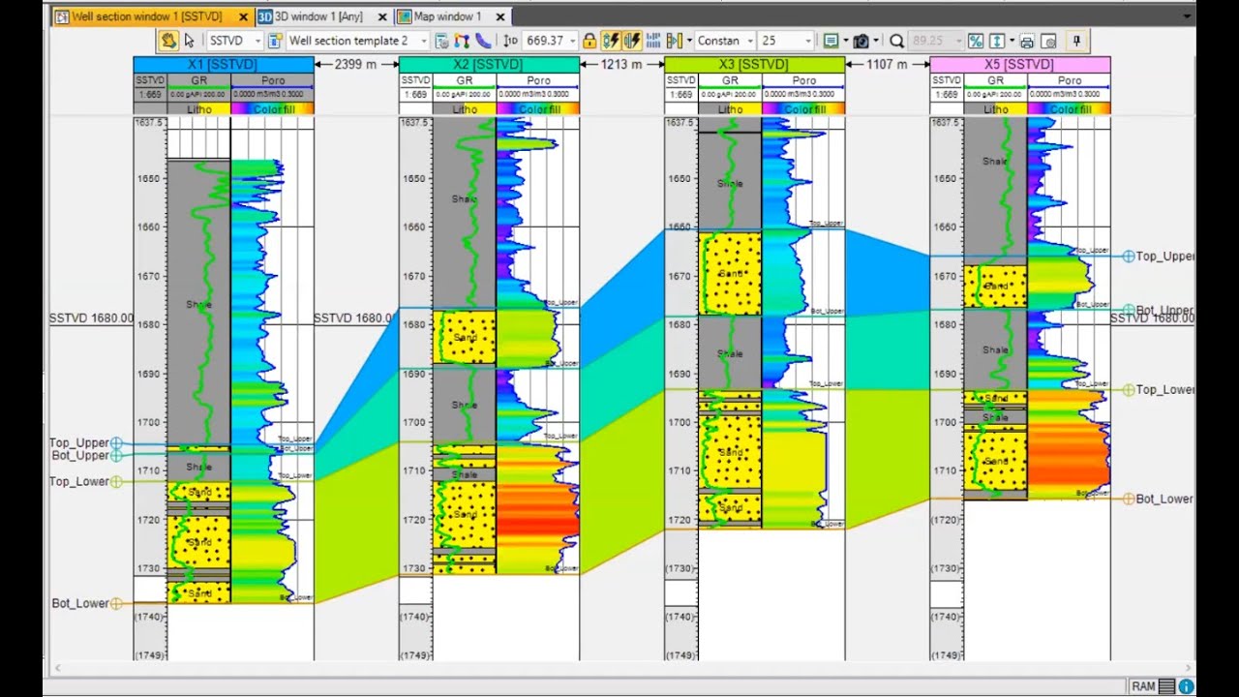Screen dimensions: 1239x697
Task: Click the green annotation comment icon
Action: (x=831, y=41)
